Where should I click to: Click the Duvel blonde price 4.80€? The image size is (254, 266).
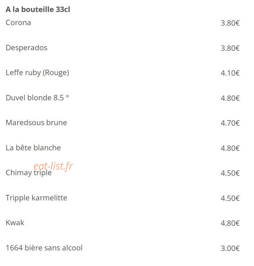(230, 98)
